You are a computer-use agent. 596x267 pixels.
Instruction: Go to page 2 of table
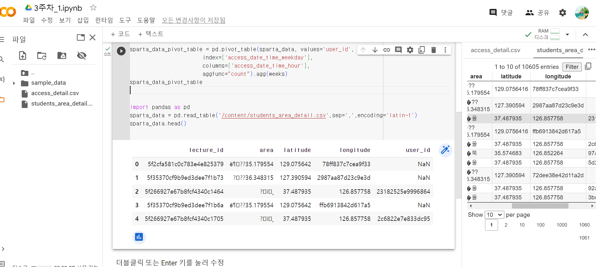pos(506,225)
